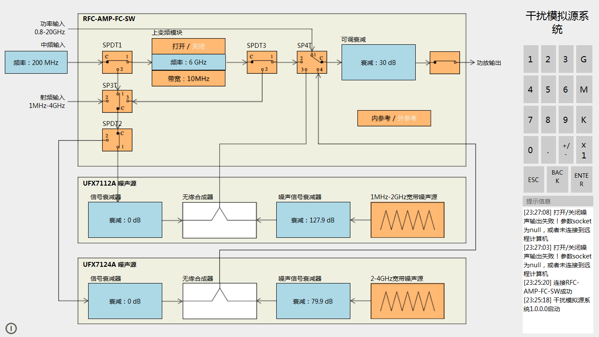
Task: Click the power icon at bottom left
Action: coord(11,328)
